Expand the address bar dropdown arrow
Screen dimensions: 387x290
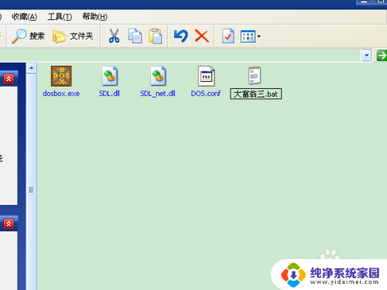click(x=366, y=56)
